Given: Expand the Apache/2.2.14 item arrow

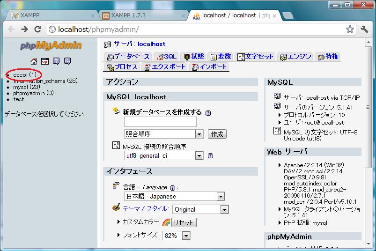Looking at the screenshot, I should click(280, 165).
